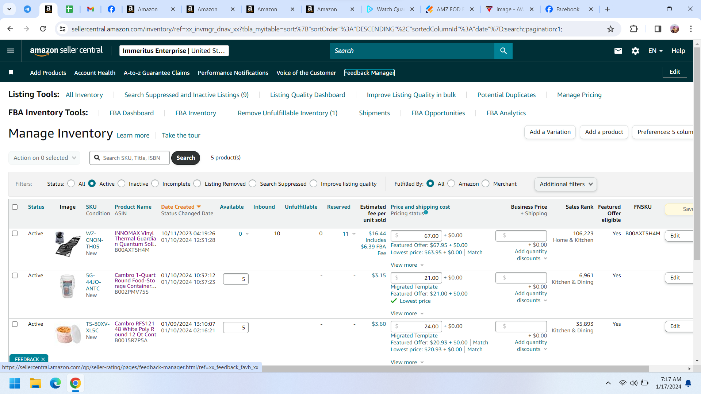This screenshot has height=394, width=701.
Task: Toggle the browser side panel icon
Action: tap(658, 29)
